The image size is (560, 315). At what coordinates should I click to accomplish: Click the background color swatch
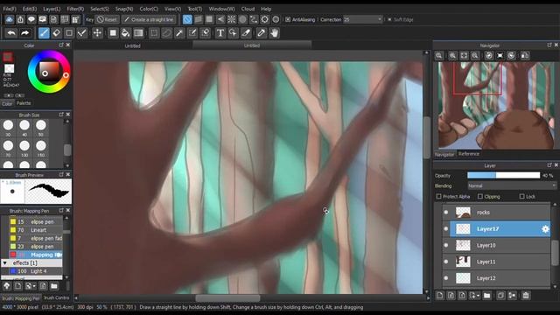(10, 68)
